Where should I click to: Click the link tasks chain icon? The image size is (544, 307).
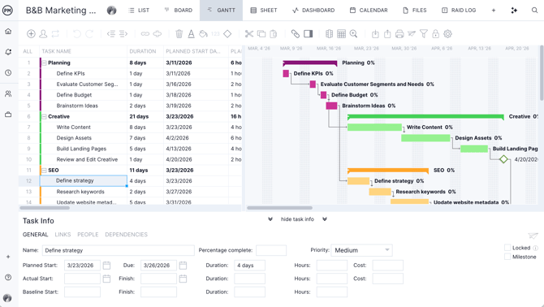(x=145, y=33)
